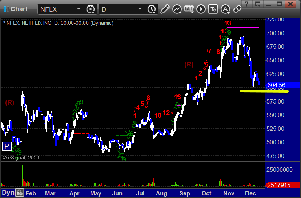The width and height of the screenshot is (301, 198).
Task: Open the symbol settings gear menu
Action: [x=91, y=9]
